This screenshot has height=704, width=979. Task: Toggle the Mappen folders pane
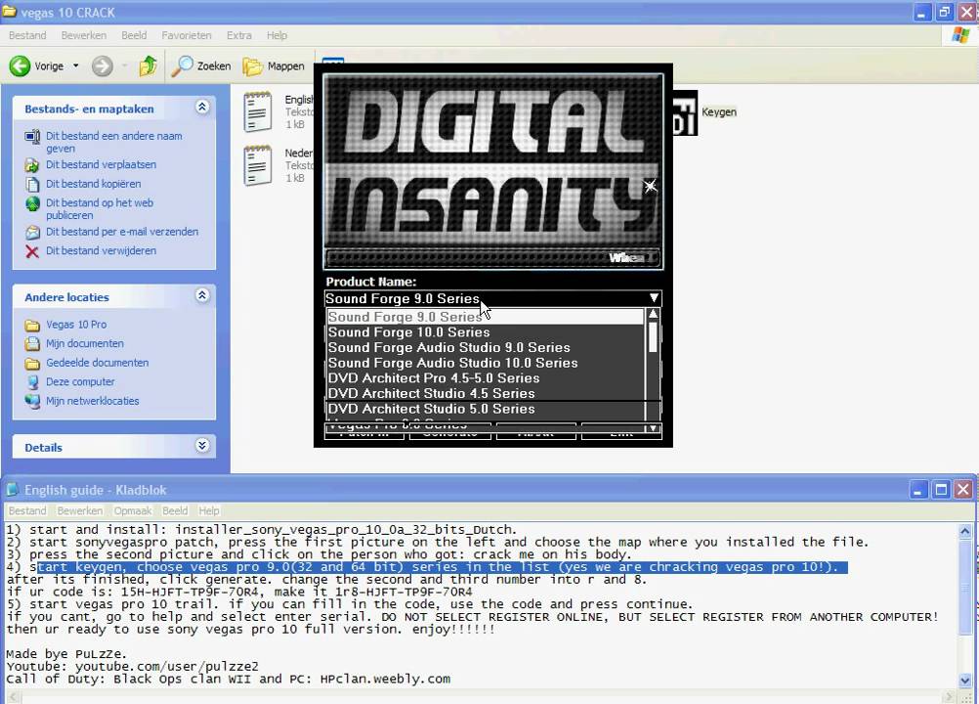coord(274,66)
